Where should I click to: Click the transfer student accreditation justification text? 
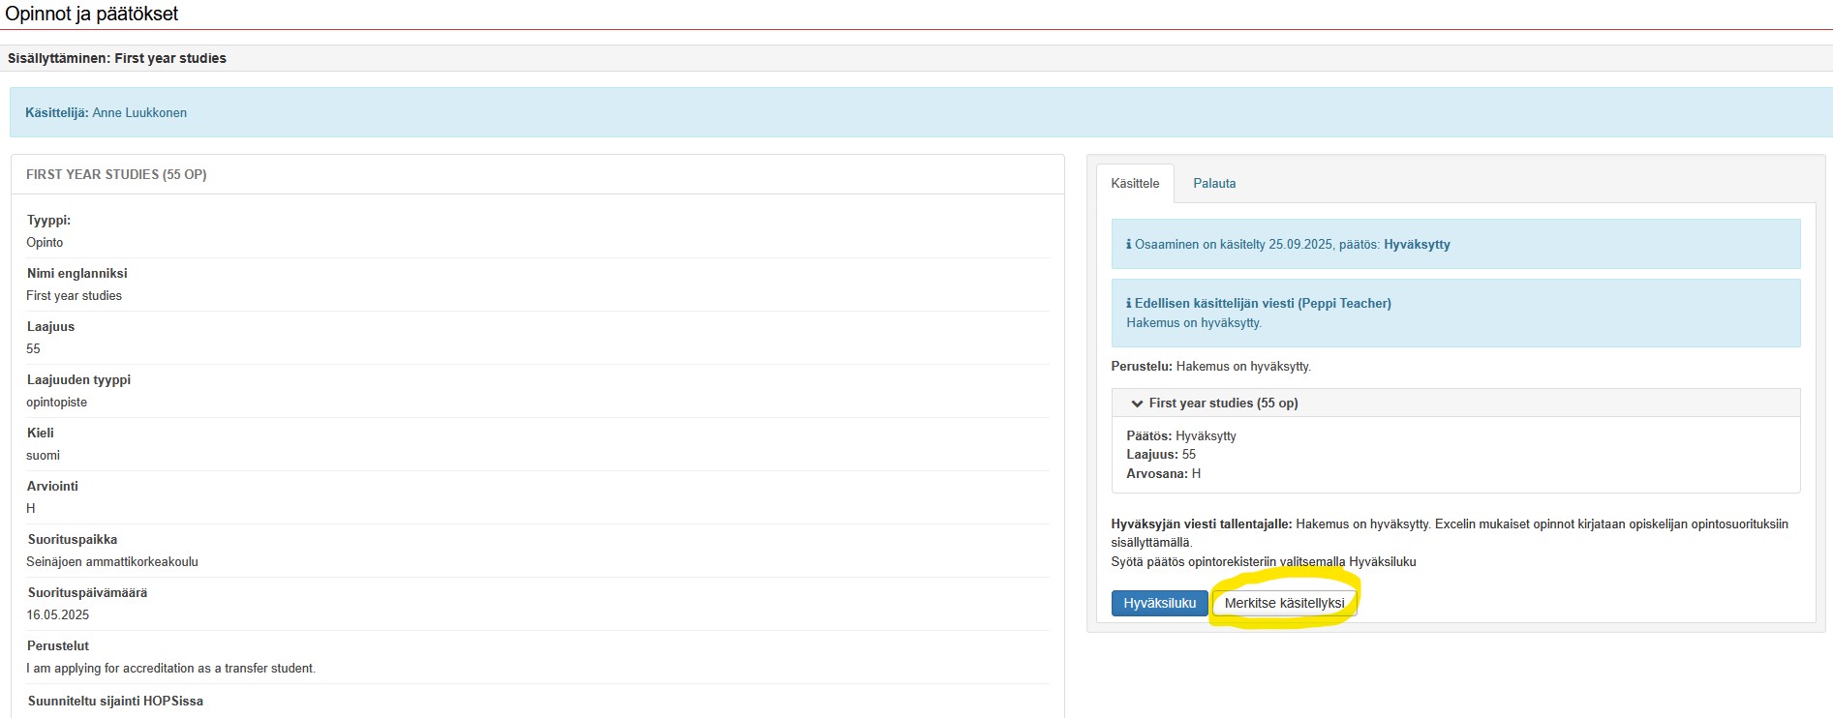[170, 669]
